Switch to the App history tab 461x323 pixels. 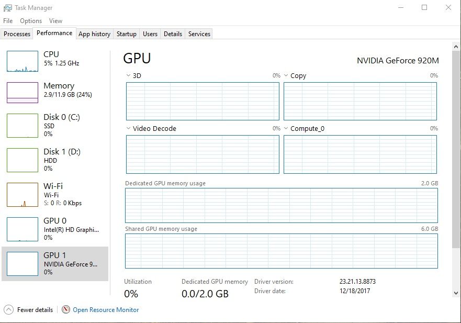[94, 34]
